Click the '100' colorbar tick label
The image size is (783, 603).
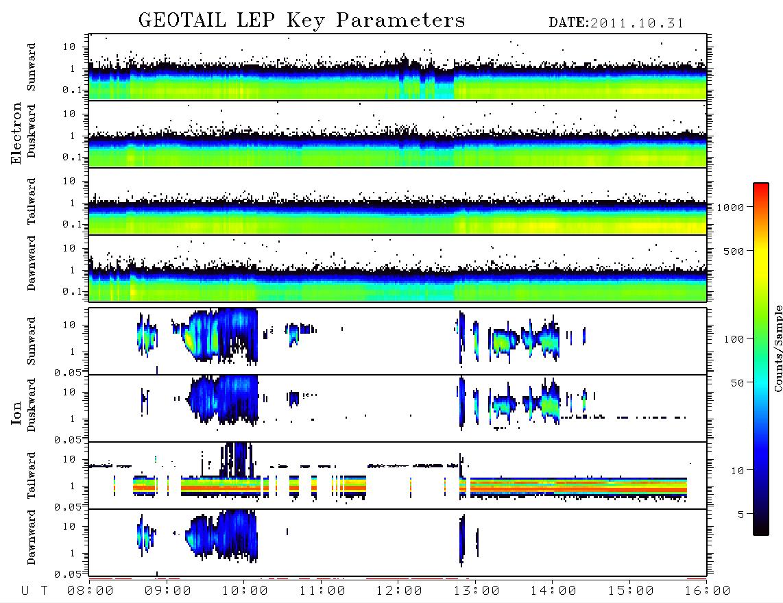[734, 339]
